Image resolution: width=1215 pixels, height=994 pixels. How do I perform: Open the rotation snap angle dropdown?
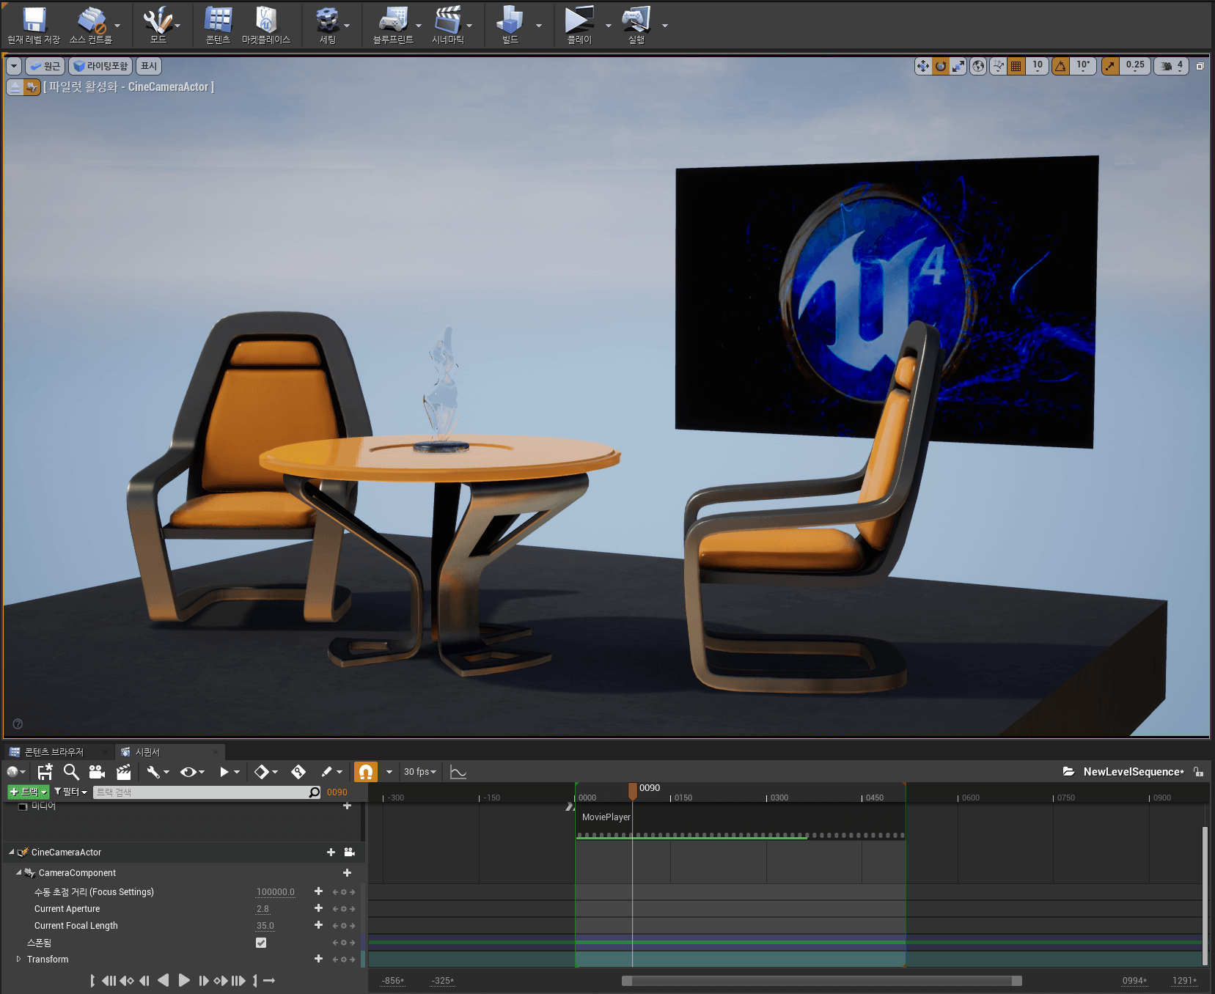coord(1083,66)
